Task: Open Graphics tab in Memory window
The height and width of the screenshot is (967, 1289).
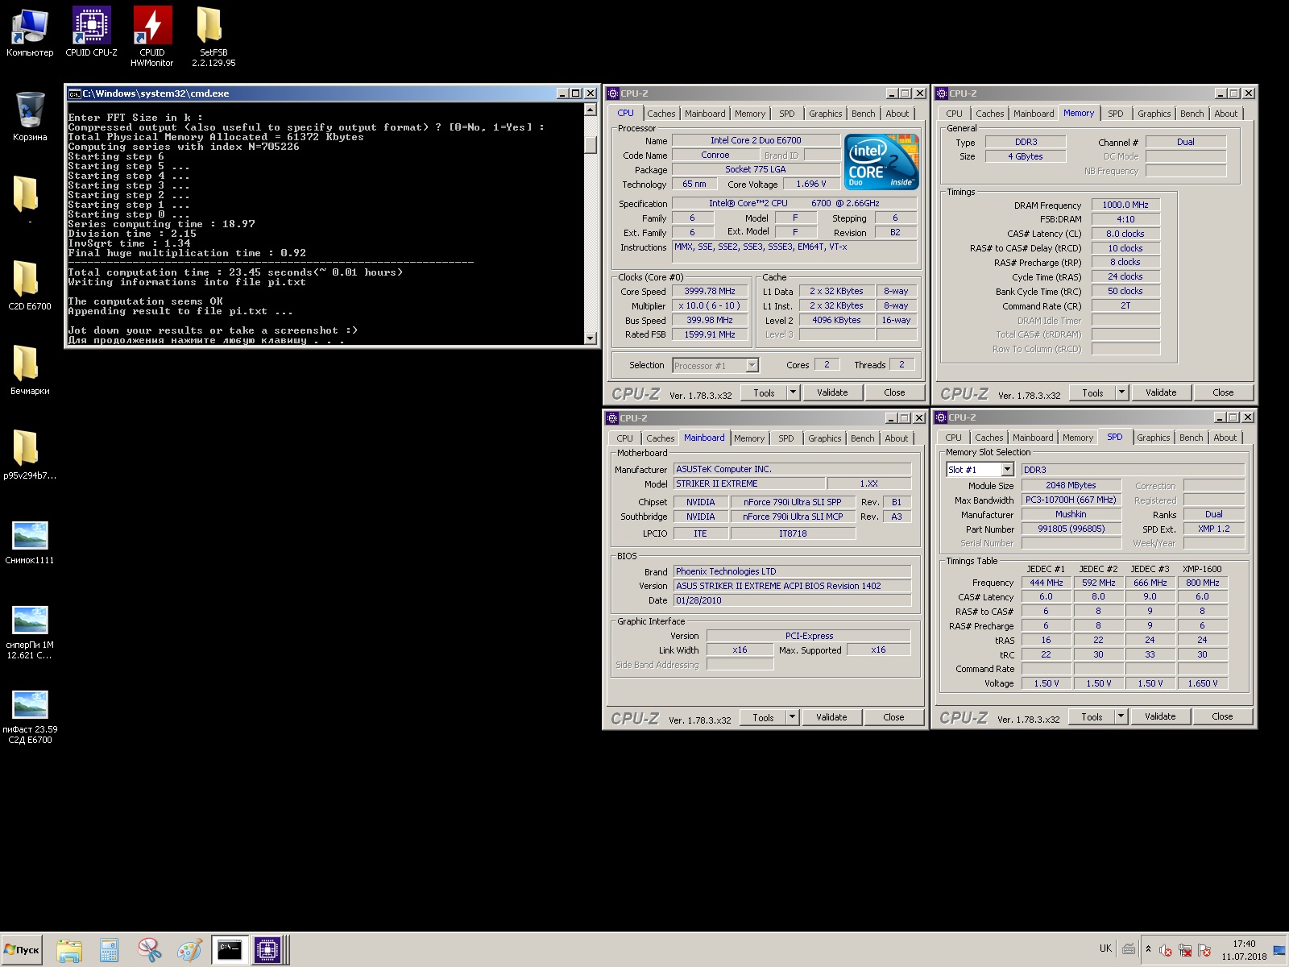Action: click(1154, 114)
